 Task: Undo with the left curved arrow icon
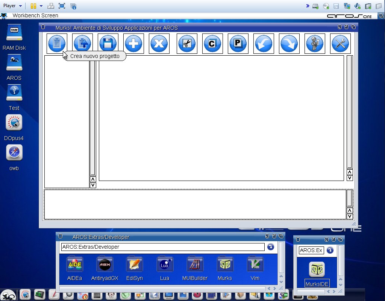(x=264, y=44)
